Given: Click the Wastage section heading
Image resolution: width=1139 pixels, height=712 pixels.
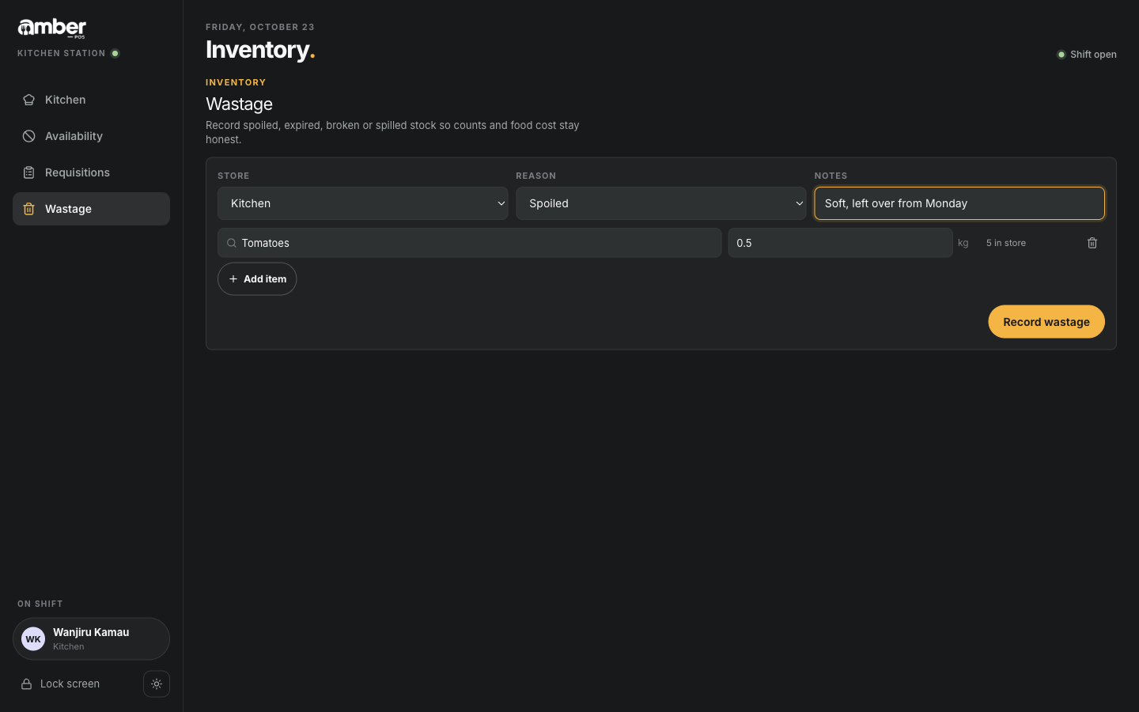Looking at the screenshot, I should (239, 104).
